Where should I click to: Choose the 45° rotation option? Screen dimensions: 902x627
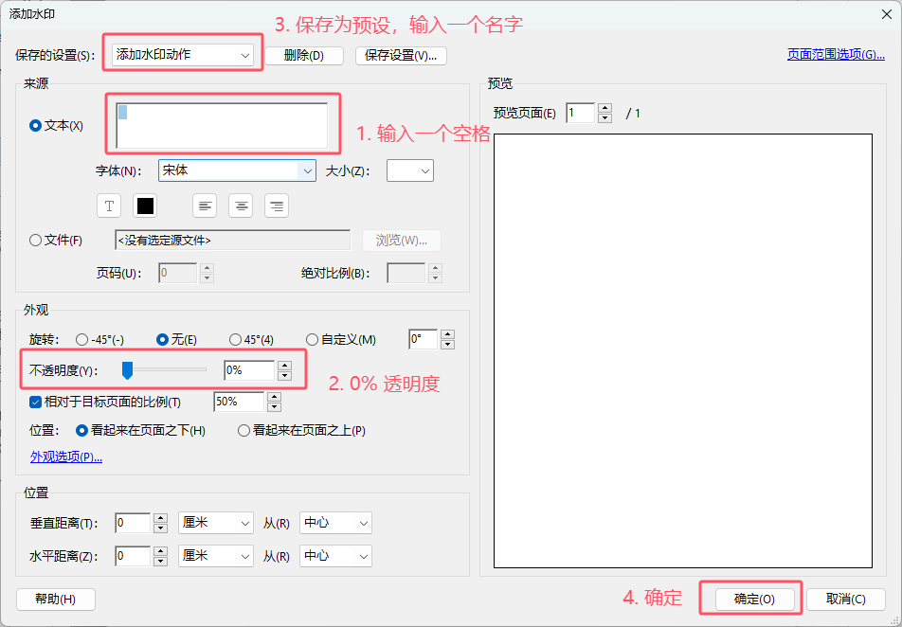click(236, 340)
